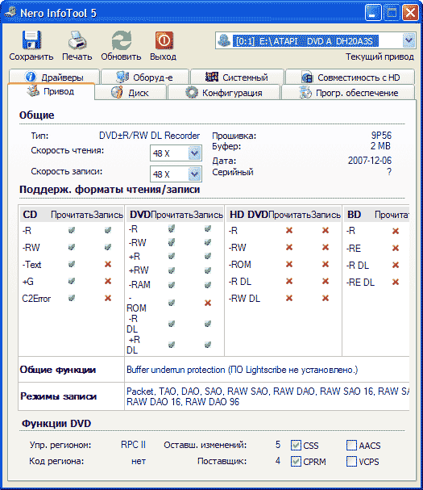Click the read speed 48 X value

coord(161,153)
